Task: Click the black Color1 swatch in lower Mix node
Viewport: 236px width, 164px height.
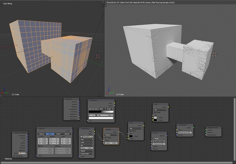Action: 131,136
